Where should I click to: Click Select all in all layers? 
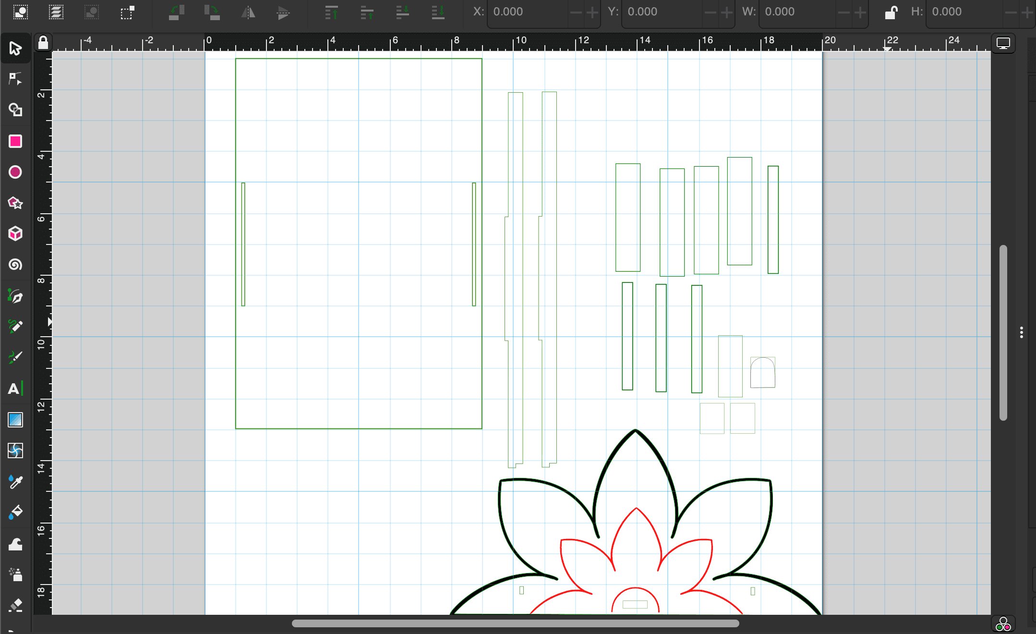point(56,12)
